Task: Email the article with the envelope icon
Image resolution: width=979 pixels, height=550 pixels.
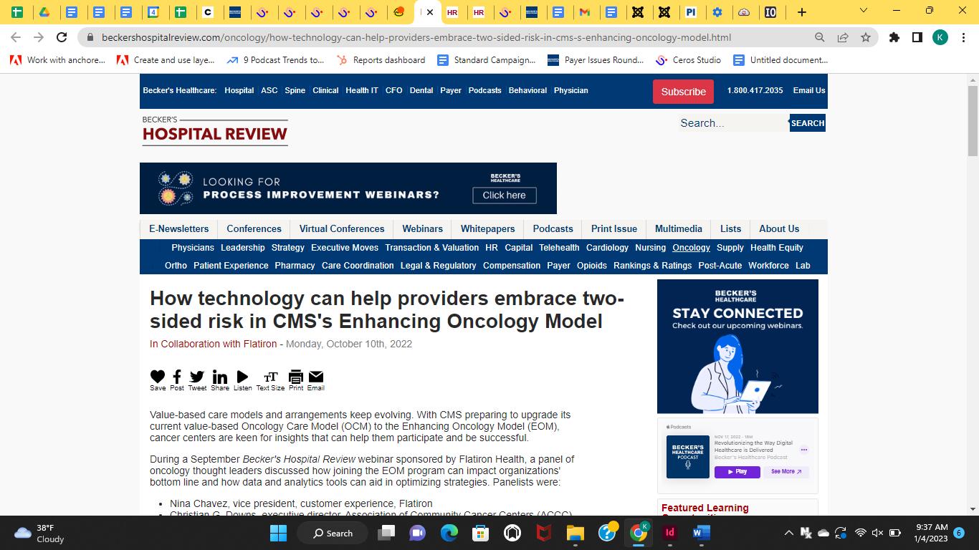Action: point(316,377)
